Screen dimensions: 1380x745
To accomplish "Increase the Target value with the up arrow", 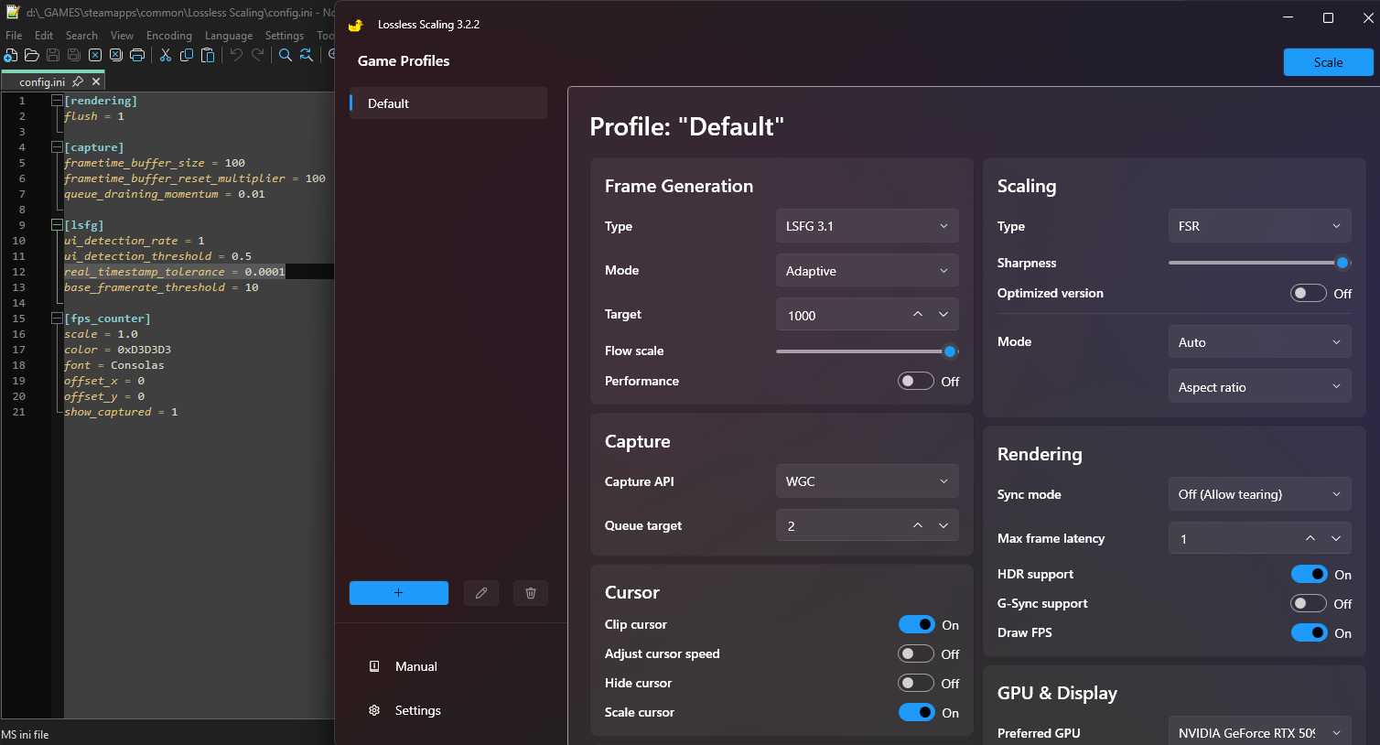I will [918, 315].
